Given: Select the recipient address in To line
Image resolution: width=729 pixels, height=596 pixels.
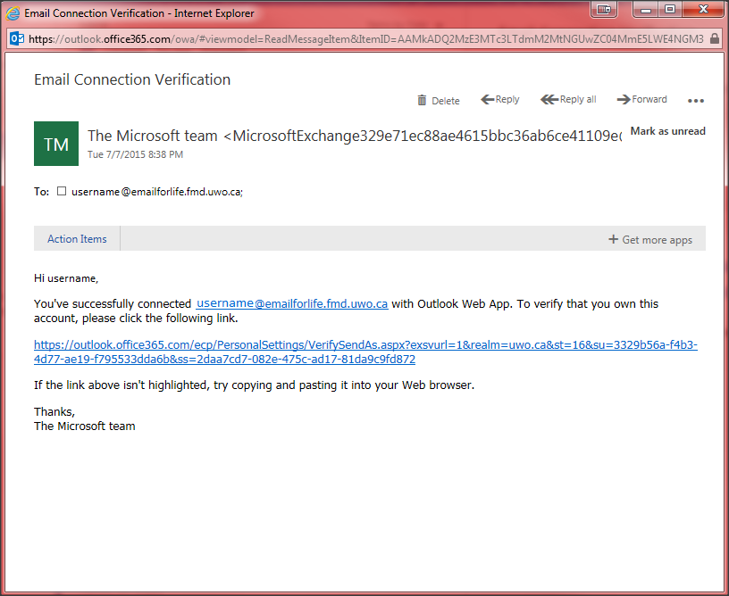Looking at the screenshot, I should click(156, 191).
